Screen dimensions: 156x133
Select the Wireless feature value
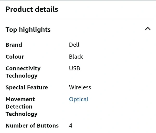click(80, 87)
